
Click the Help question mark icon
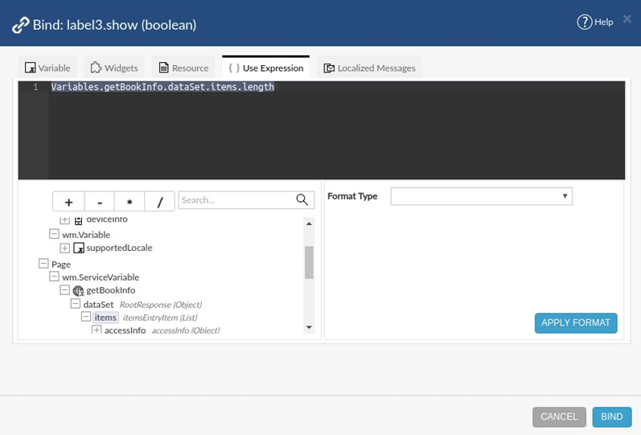(585, 23)
